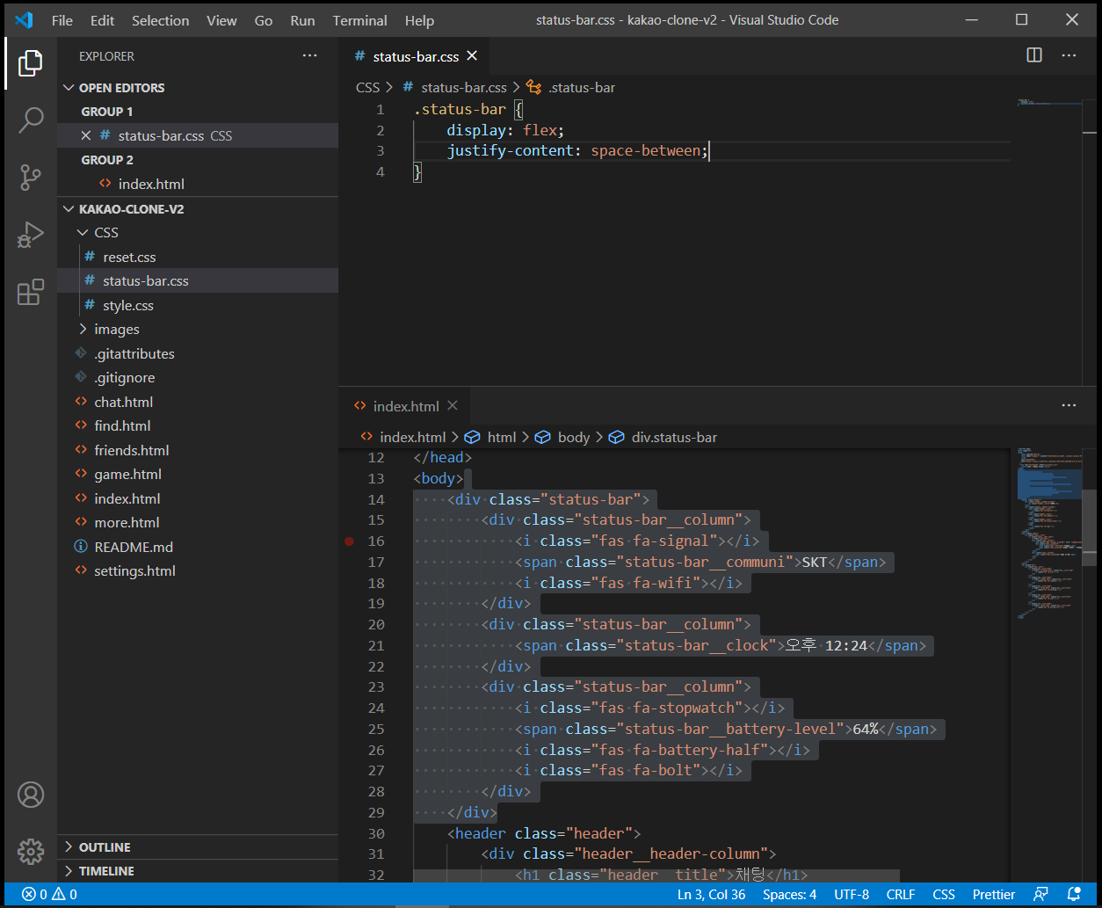Click the div.status-bar breadcrumb item

(x=663, y=437)
